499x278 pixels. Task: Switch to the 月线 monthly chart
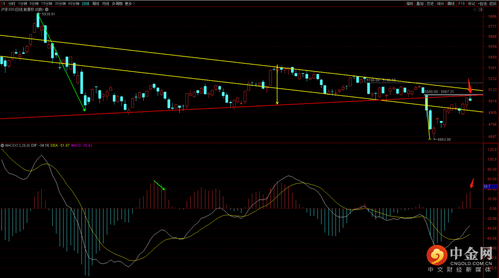tap(106, 3)
